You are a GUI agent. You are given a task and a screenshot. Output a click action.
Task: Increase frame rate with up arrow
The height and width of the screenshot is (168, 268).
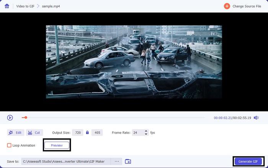click(x=146, y=131)
